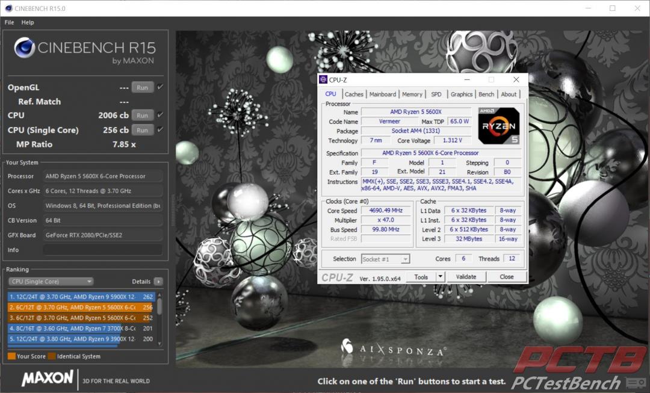
Task: Click the Cinebench R15 logo icon
Action: point(24,48)
